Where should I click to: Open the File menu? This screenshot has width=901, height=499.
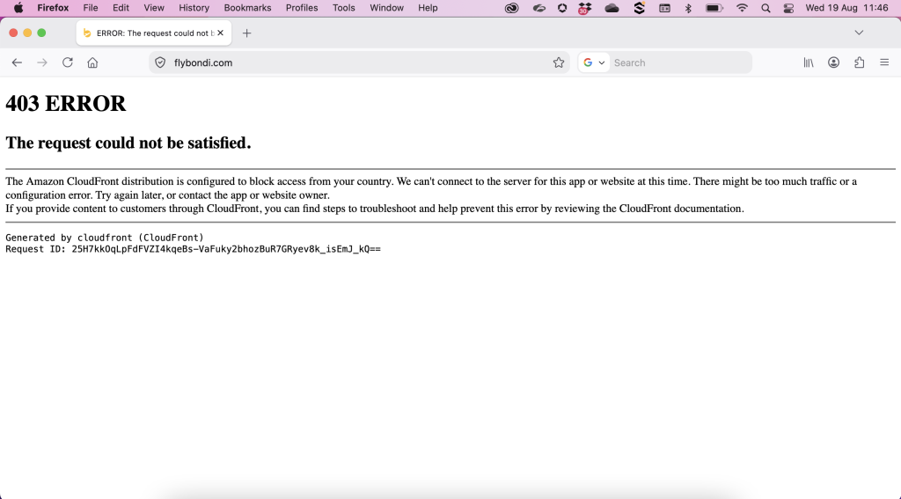[91, 8]
